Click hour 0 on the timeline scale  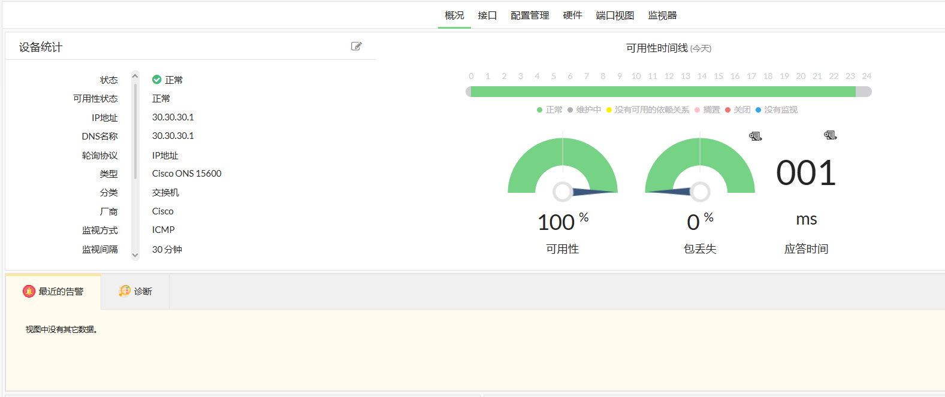coord(471,76)
